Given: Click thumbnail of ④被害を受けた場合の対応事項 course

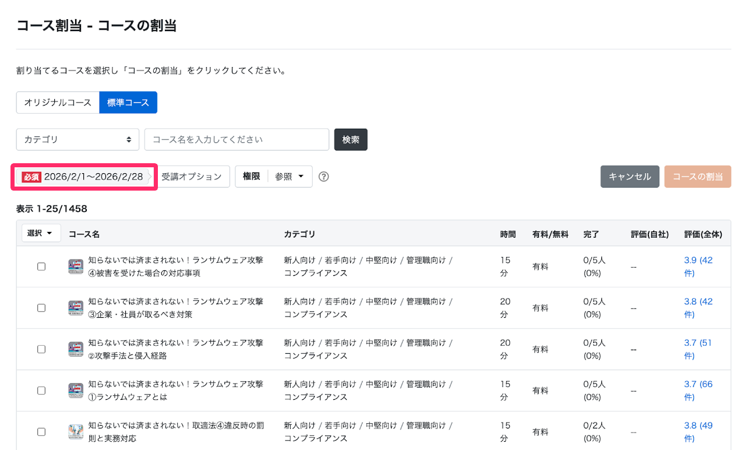Looking at the screenshot, I should [76, 266].
